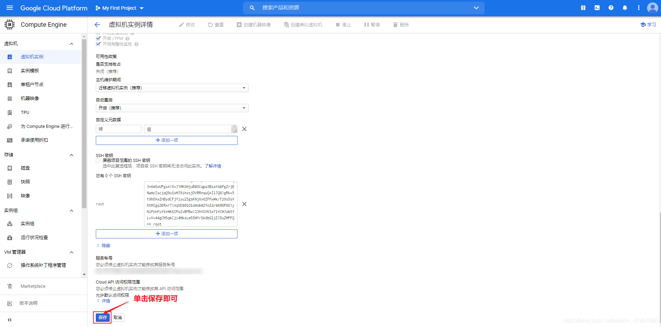The height and width of the screenshot is (327, 661).
Task: Open the My First Project selector
Action: [x=119, y=8]
